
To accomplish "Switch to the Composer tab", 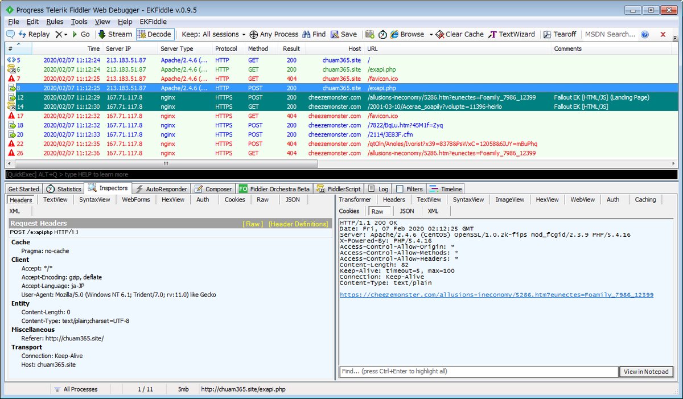I will [213, 189].
